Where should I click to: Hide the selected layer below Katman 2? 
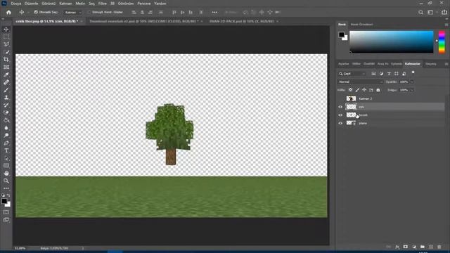coord(340,107)
